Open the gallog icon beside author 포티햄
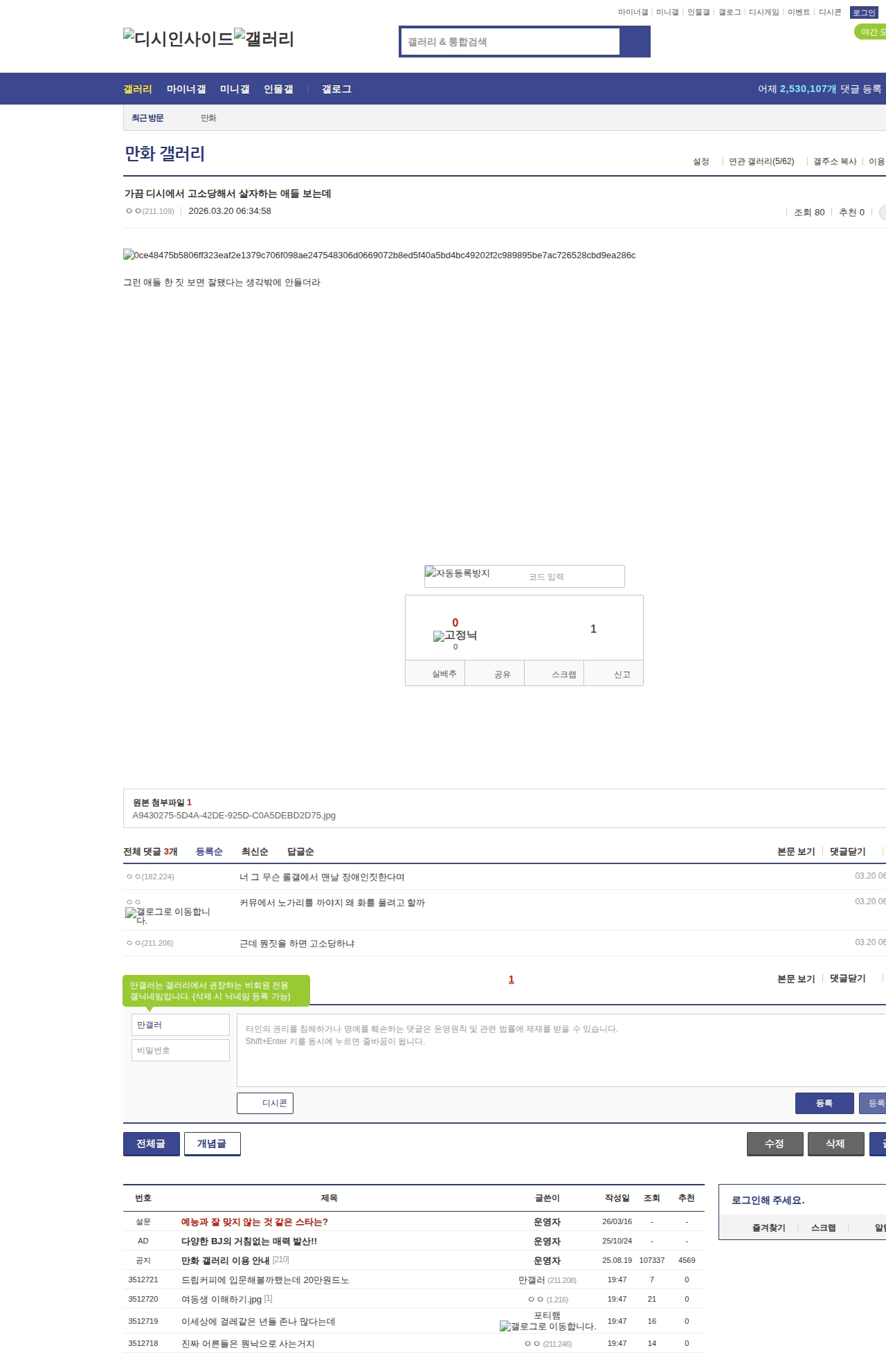Screen dimensions: 886x1355 click(505, 1327)
